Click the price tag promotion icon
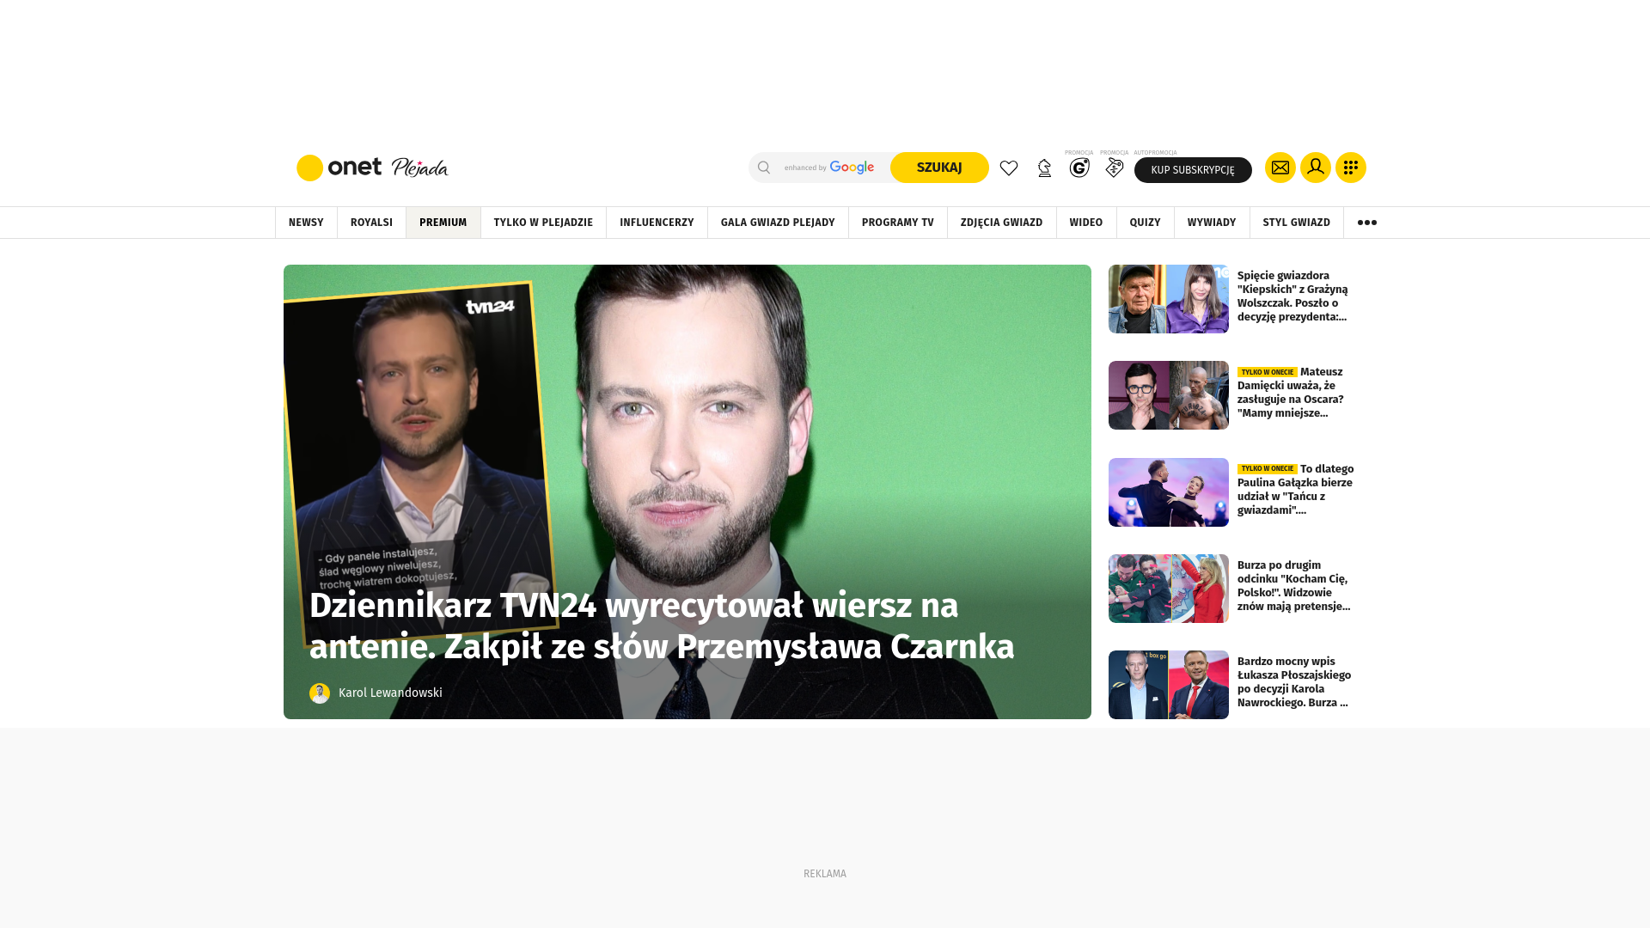The height and width of the screenshot is (928, 1650). pos(1115,168)
